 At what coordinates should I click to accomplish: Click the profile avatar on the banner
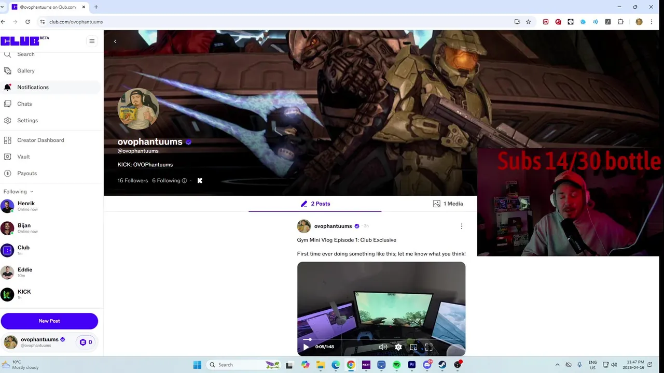point(138,109)
